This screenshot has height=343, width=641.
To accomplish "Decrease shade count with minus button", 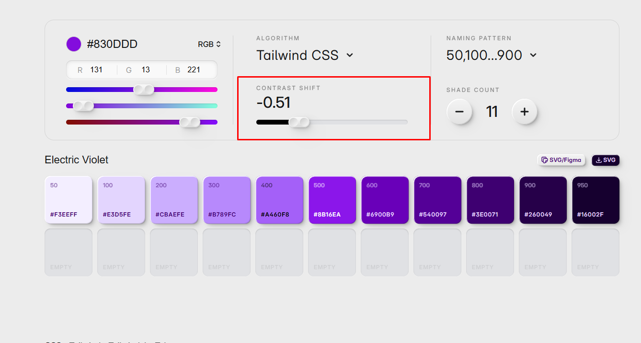I will 459,112.
